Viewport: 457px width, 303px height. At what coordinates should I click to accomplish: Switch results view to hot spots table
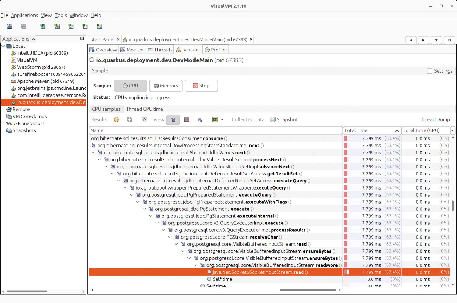[187, 120]
